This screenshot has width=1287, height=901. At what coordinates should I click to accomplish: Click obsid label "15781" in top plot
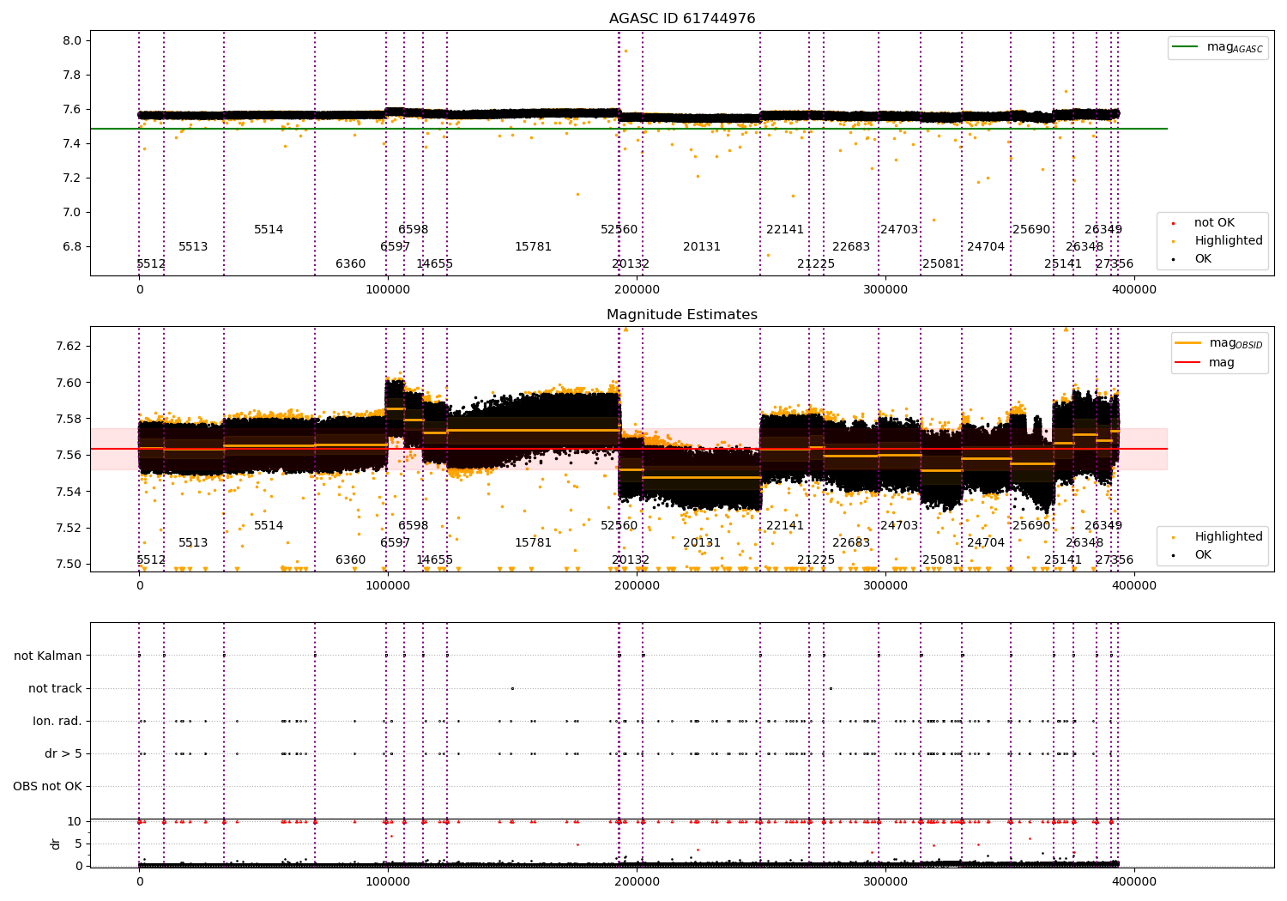click(x=534, y=247)
